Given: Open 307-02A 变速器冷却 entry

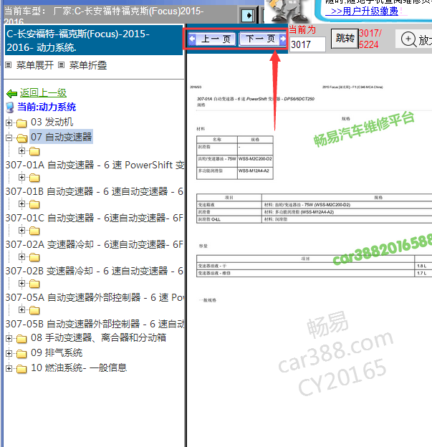Looking at the screenshot, I should [x=94, y=244].
